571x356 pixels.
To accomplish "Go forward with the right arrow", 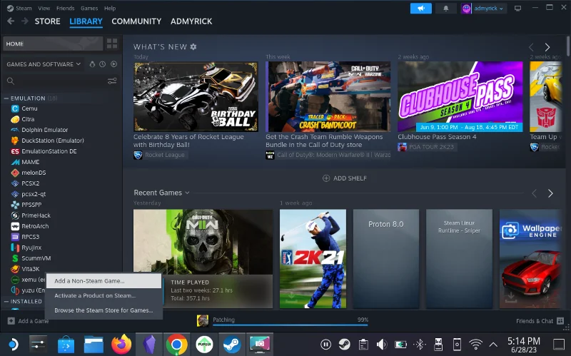I will point(25,21).
